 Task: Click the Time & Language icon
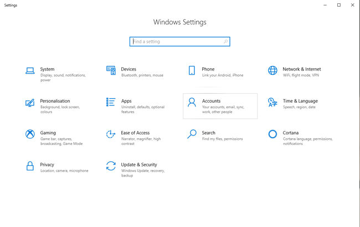[x=272, y=102]
